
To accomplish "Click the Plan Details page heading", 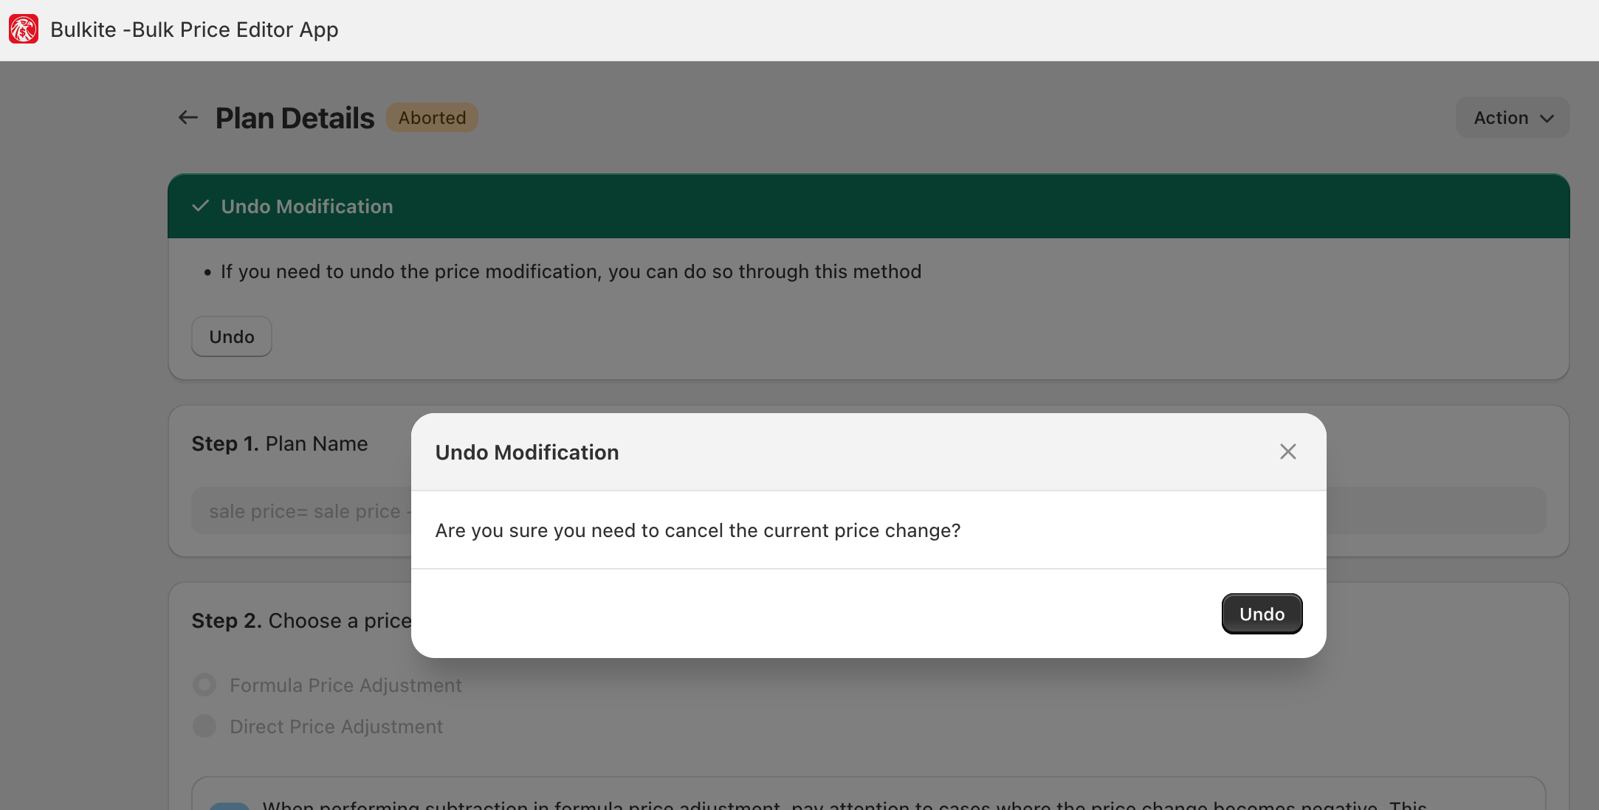I will pyautogui.click(x=295, y=118).
